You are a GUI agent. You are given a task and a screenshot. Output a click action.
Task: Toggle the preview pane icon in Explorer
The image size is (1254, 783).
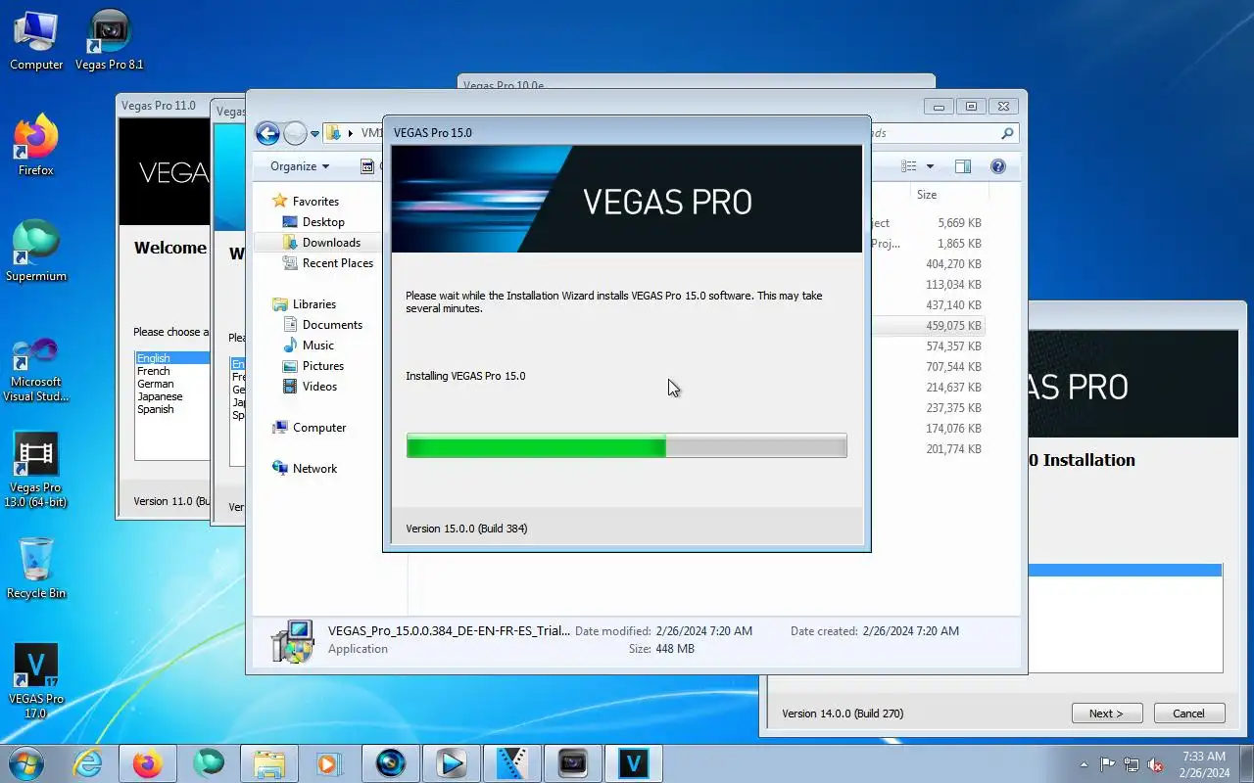coord(962,166)
